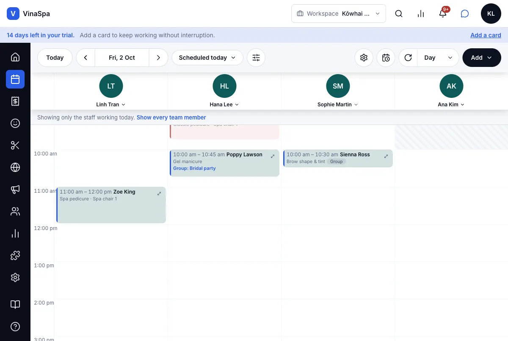Open the smiley face clients icon

coord(15,123)
